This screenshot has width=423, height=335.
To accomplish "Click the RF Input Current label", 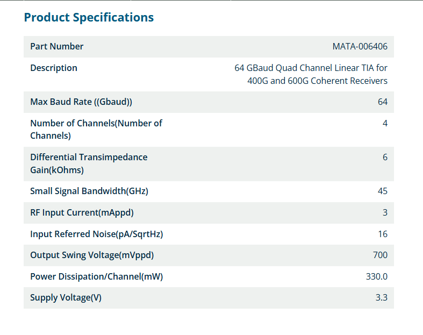I will (x=82, y=212).
